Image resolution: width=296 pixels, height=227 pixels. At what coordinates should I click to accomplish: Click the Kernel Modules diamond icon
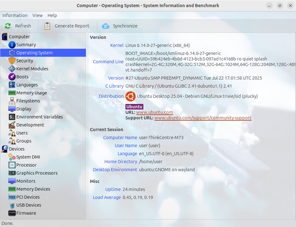tap(12, 69)
